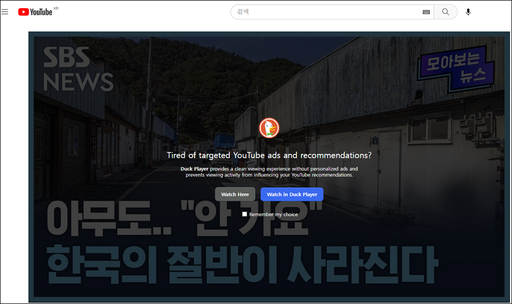
Task: Choose Watch in Duck Player button
Action: pos(292,194)
